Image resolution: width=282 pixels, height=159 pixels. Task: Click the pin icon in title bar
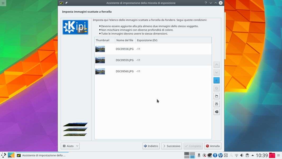(x=66, y=3)
